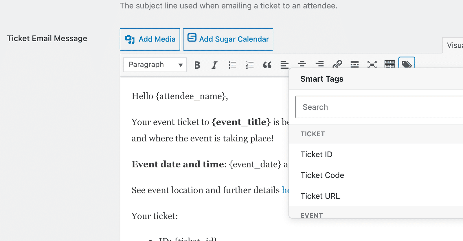Insert Read More tag icon
The width and height of the screenshot is (463, 241).
(x=354, y=64)
